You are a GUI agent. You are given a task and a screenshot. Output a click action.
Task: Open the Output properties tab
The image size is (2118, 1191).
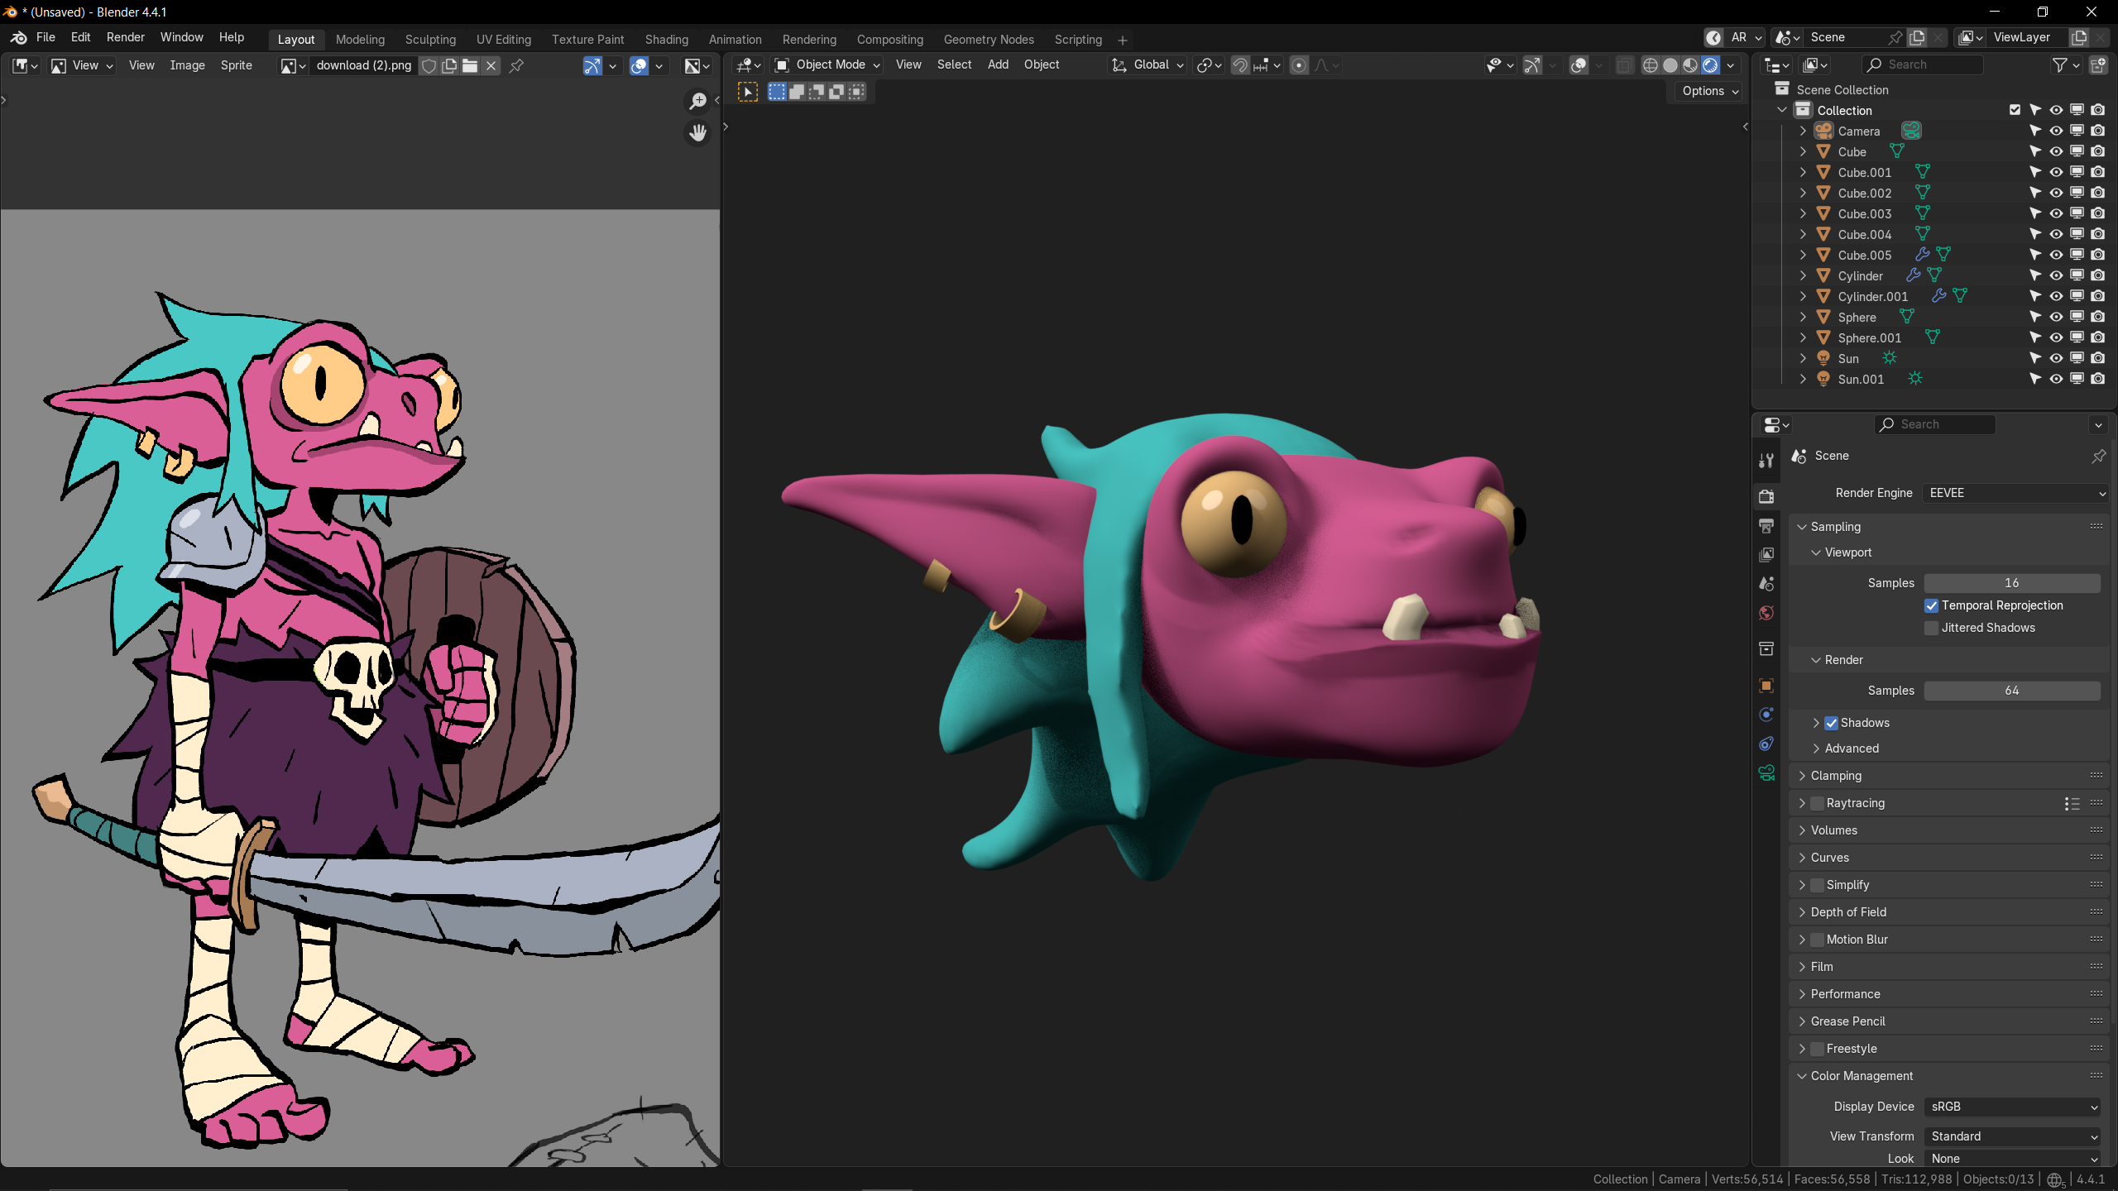(1766, 526)
